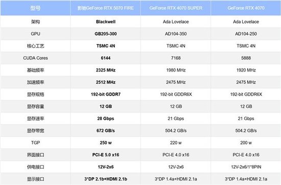This screenshot has width=281, height=185.
Task: Click the 影驰GeForce RTX 5070 FIRE column header
Action: point(106,8)
